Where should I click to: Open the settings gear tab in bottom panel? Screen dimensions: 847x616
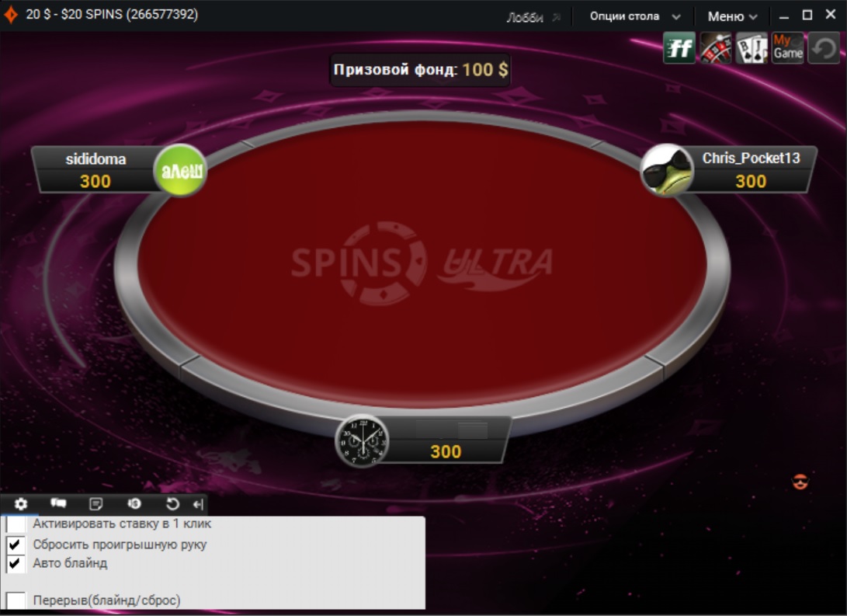pyautogui.click(x=20, y=503)
